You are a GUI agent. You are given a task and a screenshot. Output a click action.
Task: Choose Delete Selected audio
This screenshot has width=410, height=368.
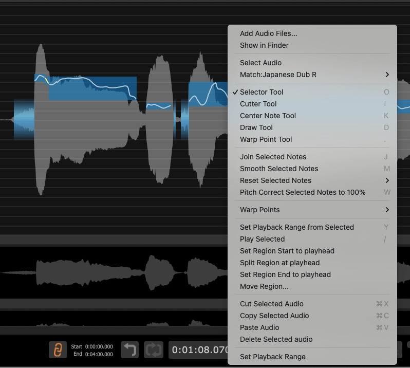276,339
